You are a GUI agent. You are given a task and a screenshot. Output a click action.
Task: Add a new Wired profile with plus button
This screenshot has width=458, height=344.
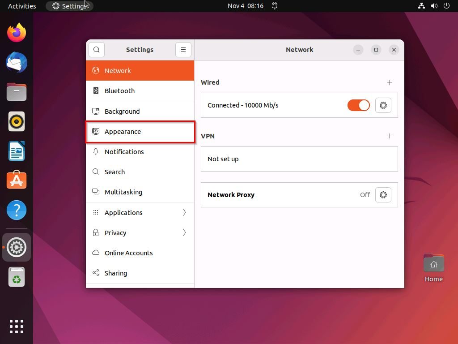point(390,82)
